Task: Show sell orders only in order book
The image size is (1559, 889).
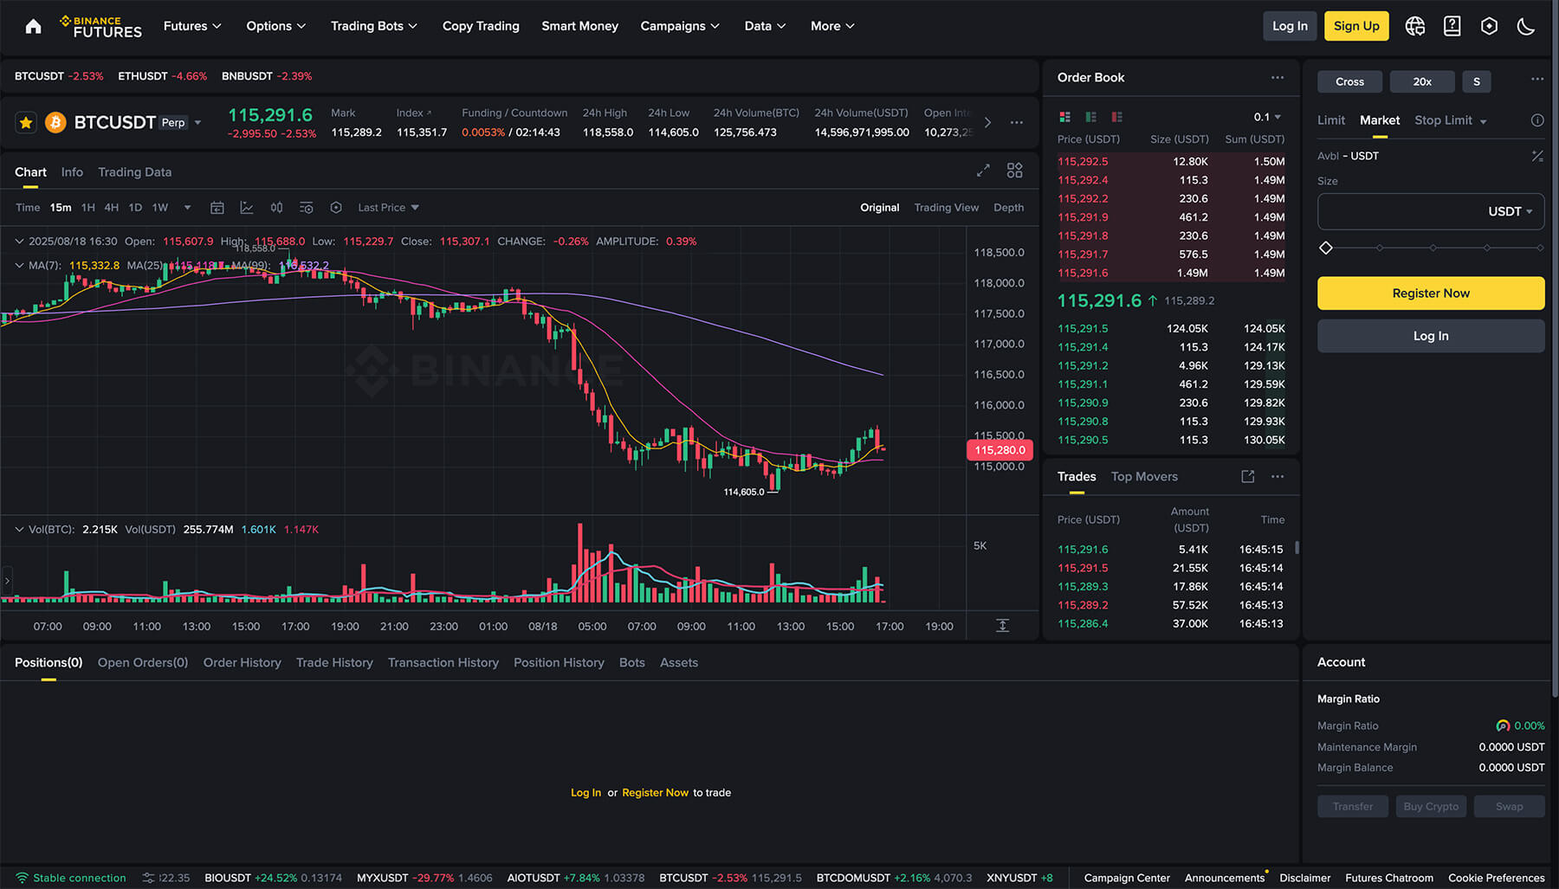Action: 1117,117
